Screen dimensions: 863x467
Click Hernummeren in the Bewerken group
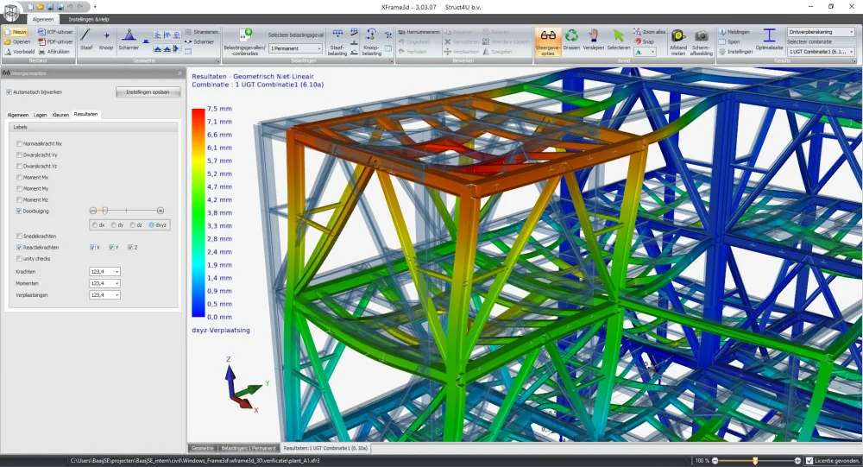tap(419, 32)
